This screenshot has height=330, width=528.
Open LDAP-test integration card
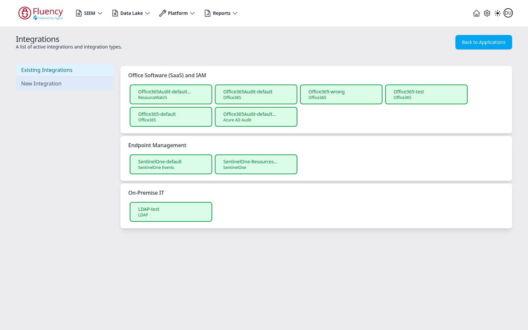(171, 212)
